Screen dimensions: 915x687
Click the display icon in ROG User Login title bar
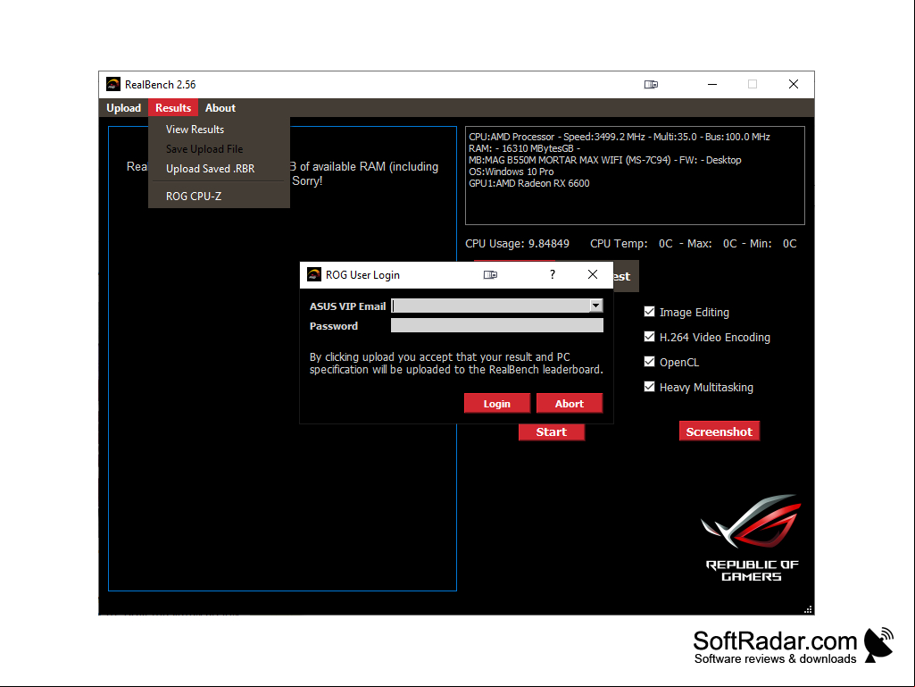[490, 274]
